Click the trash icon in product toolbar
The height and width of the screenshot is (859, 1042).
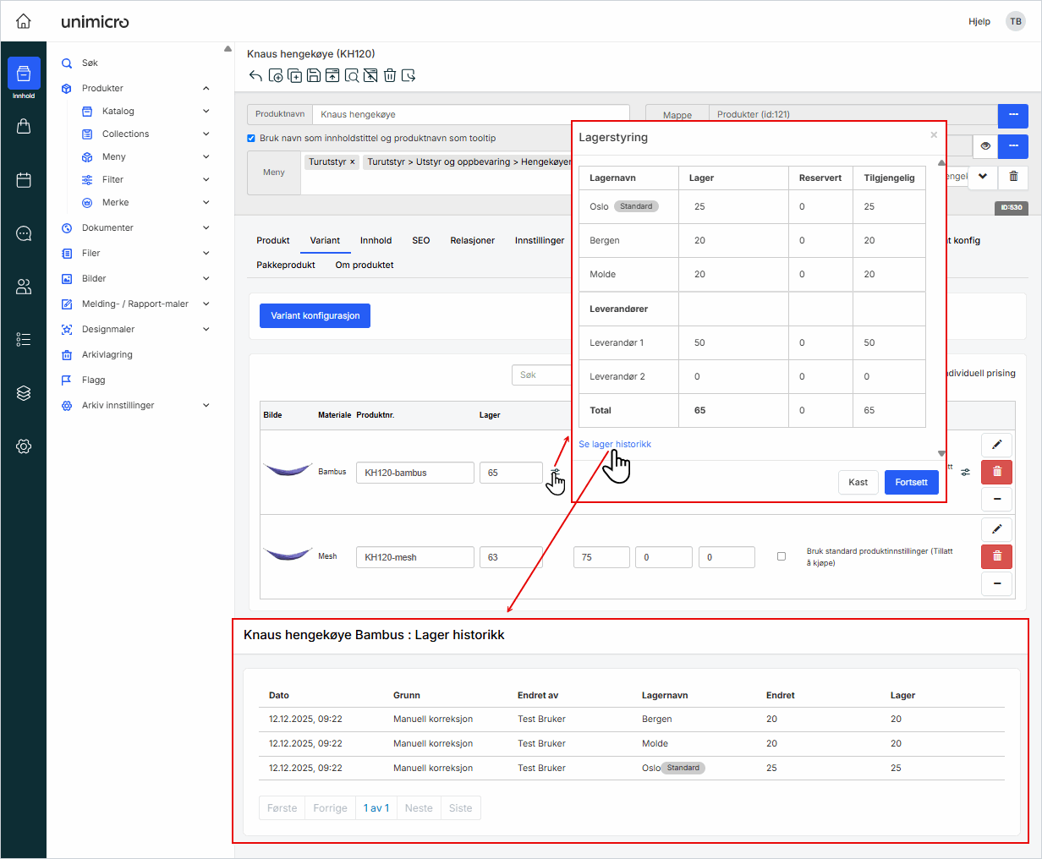pyautogui.click(x=390, y=76)
